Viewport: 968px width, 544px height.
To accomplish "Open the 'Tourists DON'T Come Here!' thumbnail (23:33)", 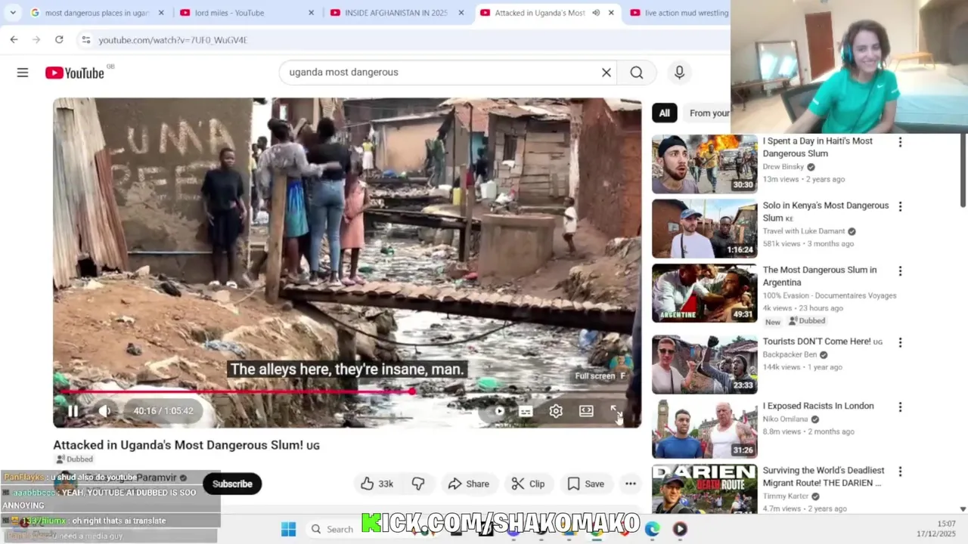I will point(704,365).
